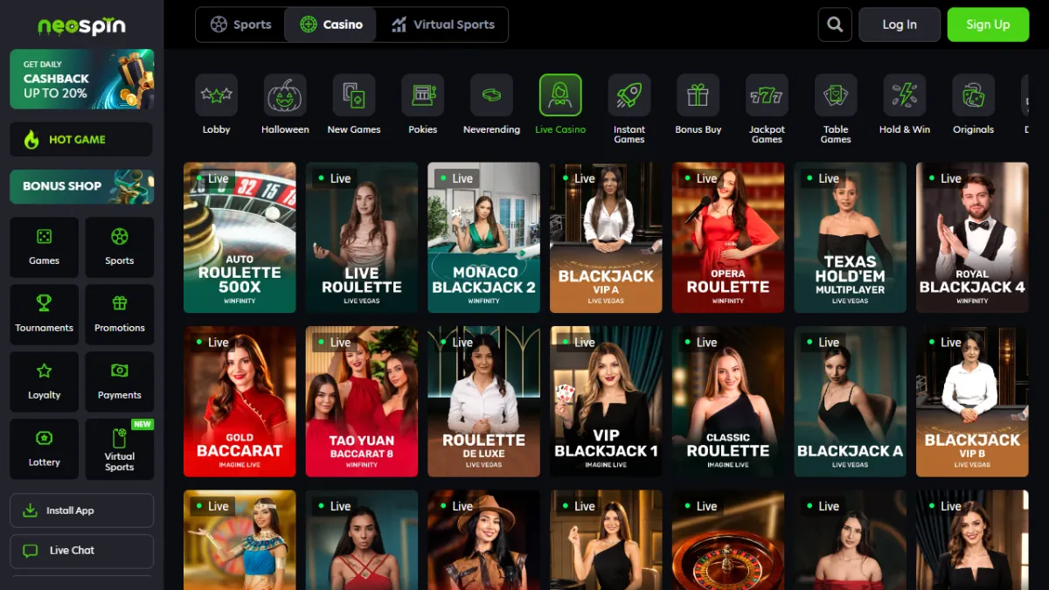Open the Hold & Win category
This screenshot has height=590, width=1049.
(x=905, y=95)
